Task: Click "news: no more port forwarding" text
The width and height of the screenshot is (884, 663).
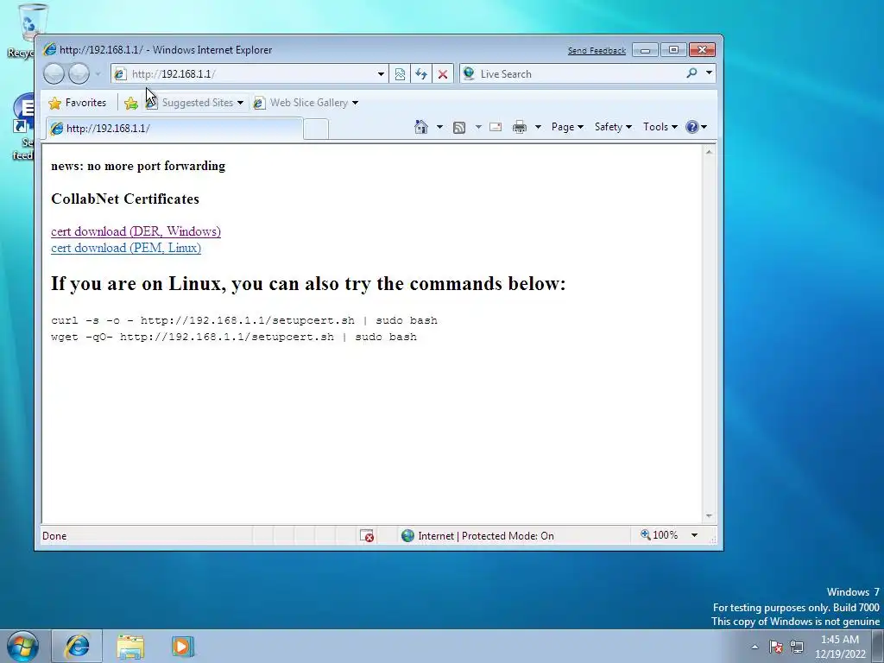Action: [x=138, y=166]
